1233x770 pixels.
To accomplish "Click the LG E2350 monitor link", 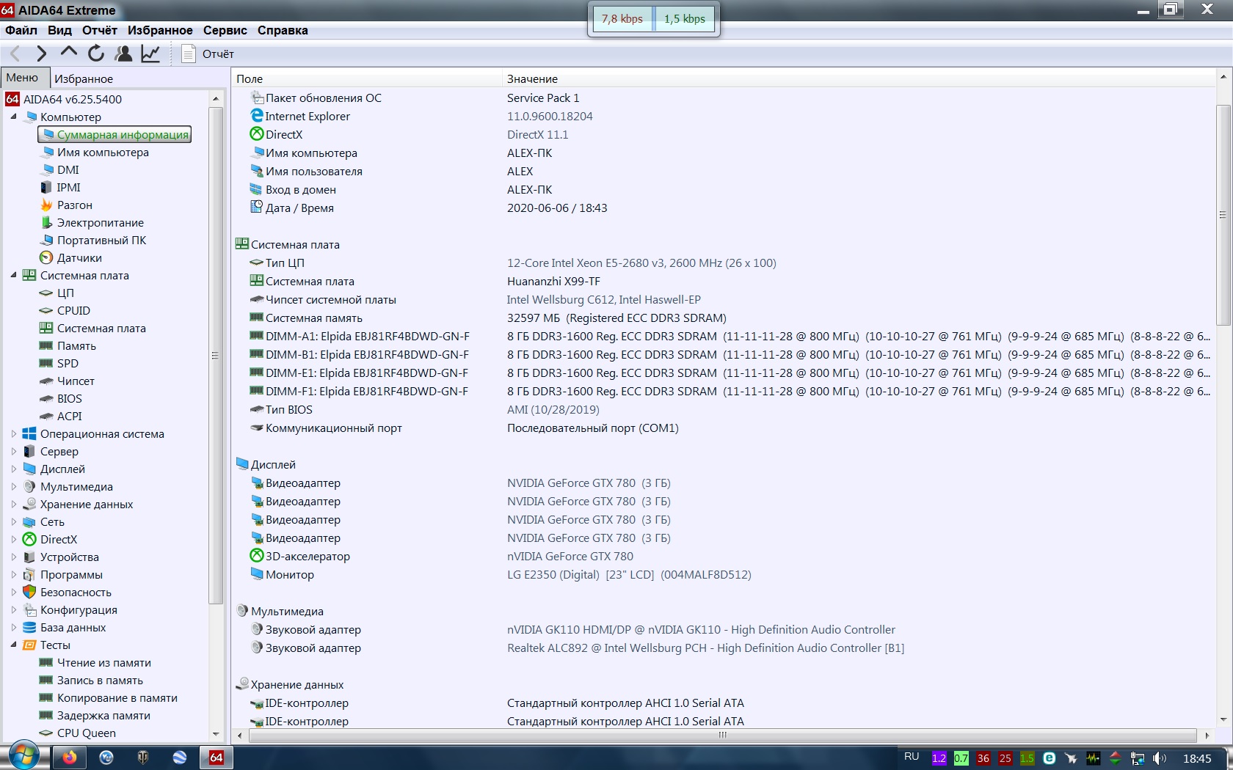I will tap(629, 574).
